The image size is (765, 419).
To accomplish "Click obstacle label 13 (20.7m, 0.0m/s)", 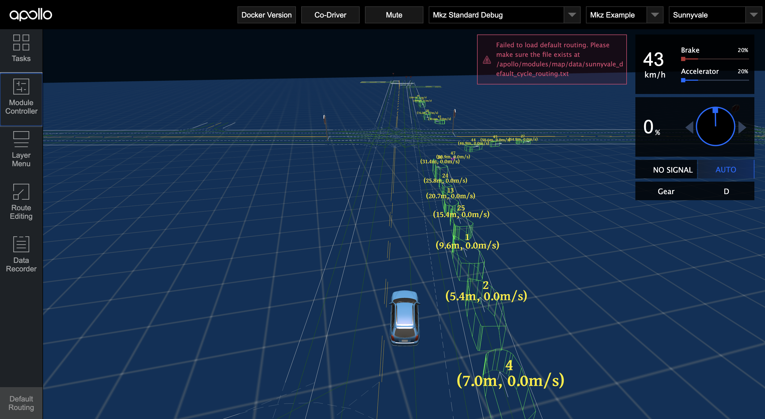I will pyautogui.click(x=450, y=193).
